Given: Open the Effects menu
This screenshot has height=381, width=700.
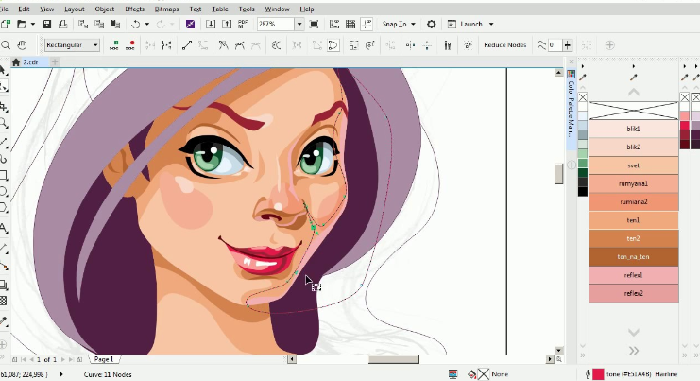Looking at the screenshot, I should click(x=135, y=9).
